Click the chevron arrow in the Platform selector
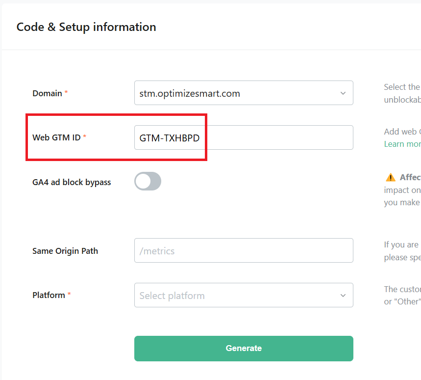 coord(343,296)
